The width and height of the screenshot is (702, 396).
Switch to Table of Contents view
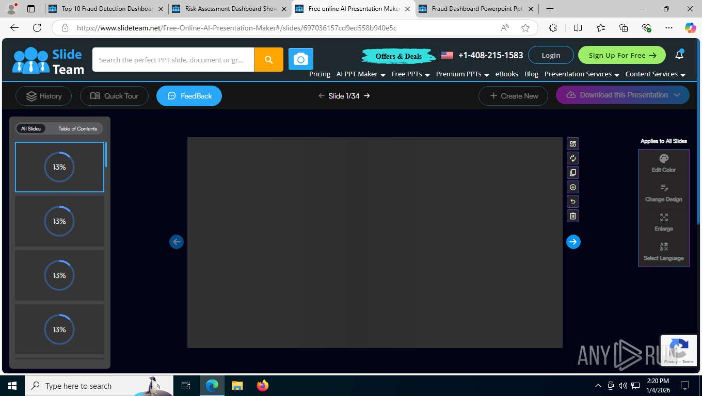point(77,129)
